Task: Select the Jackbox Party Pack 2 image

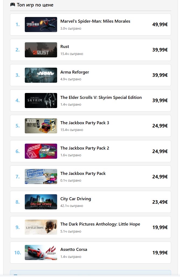Action: tap(41, 151)
